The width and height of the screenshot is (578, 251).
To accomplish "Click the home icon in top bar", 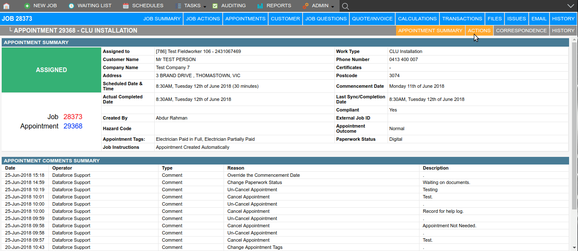I will pyautogui.click(x=6, y=6).
